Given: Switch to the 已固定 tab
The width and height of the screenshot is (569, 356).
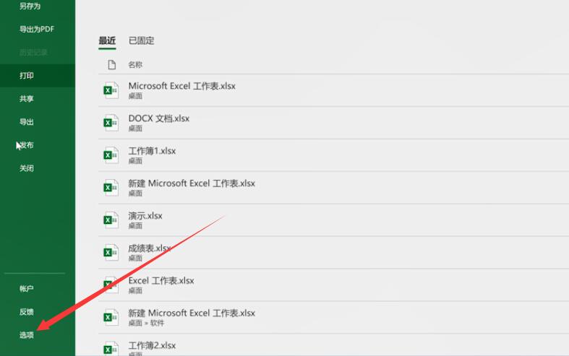Looking at the screenshot, I should click(142, 40).
